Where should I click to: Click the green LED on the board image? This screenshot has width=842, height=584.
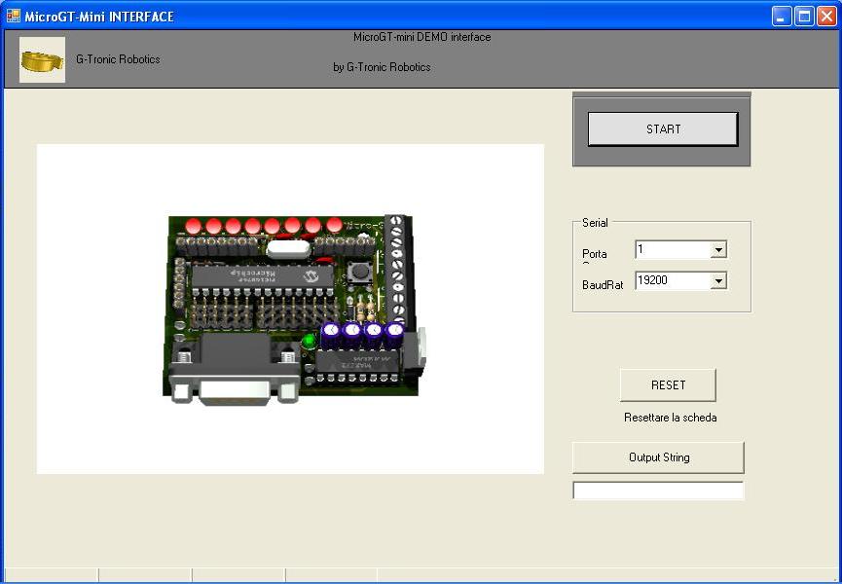pyautogui.click(x=310, y=342)
